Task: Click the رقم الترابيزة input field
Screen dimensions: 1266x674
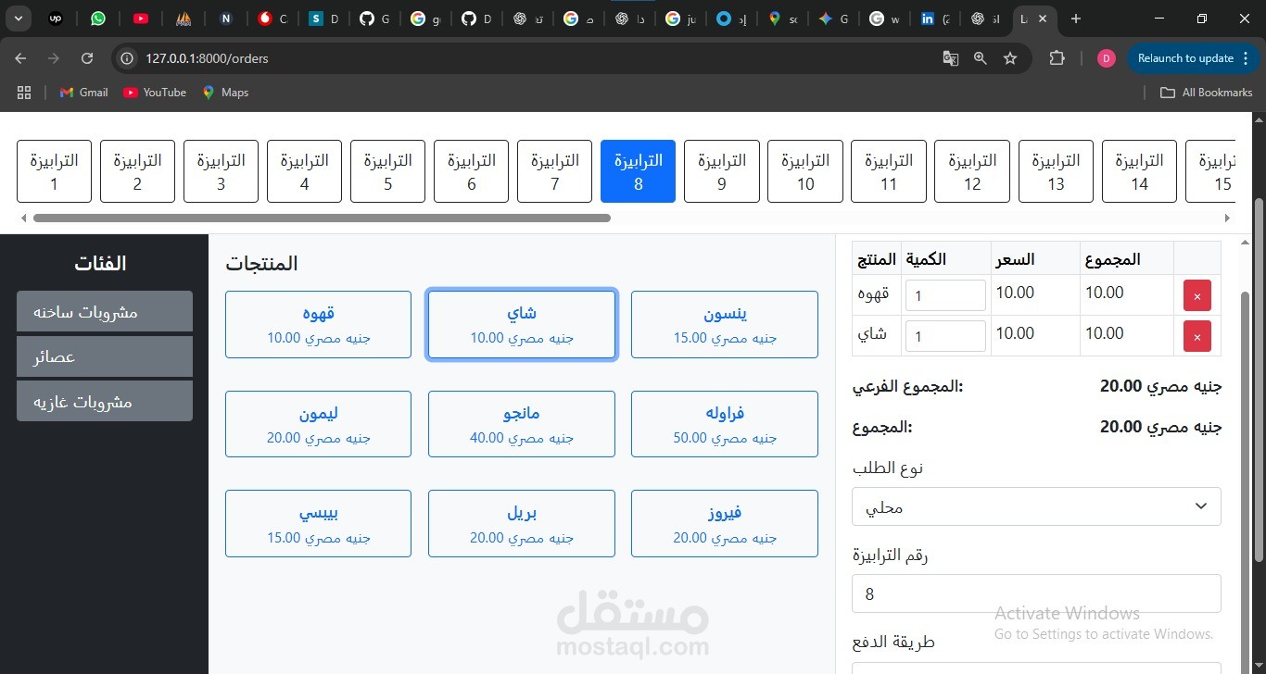Action: click(1036, 593)
